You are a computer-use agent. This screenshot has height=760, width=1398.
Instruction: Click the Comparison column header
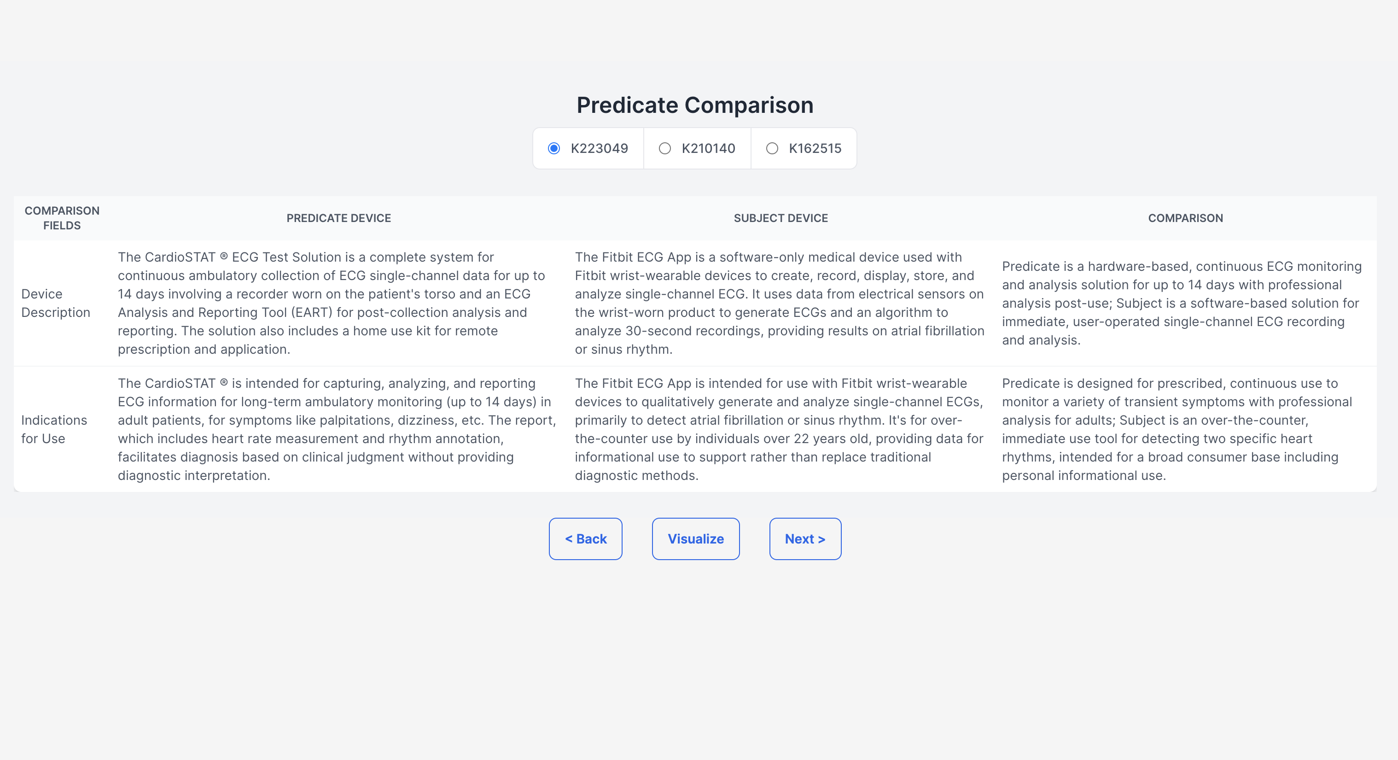(1185, 218)
